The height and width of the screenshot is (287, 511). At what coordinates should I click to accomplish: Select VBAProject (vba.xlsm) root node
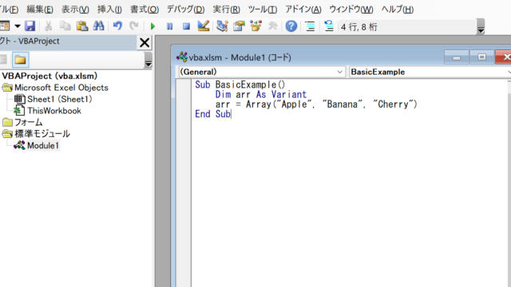click(x=50, y=76)
